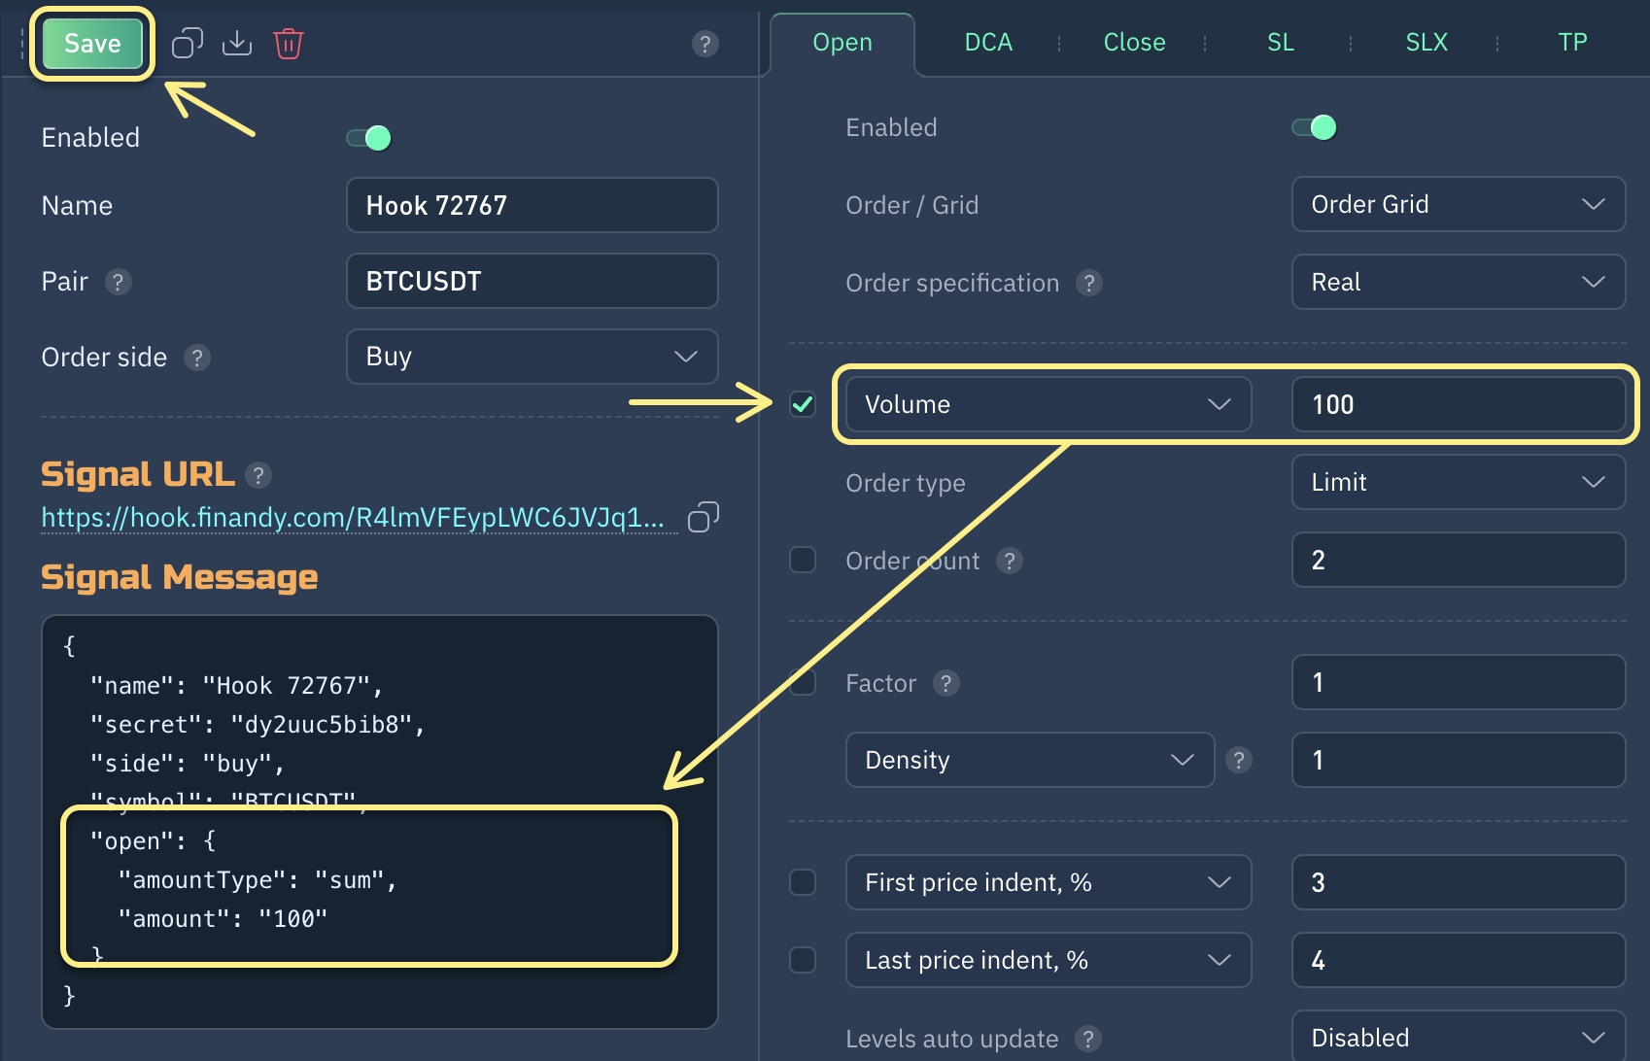Image resolution: width=1650 pixels, height=1061 pixels.
Task: Click the "amount": "100" line
Action: 223,919
